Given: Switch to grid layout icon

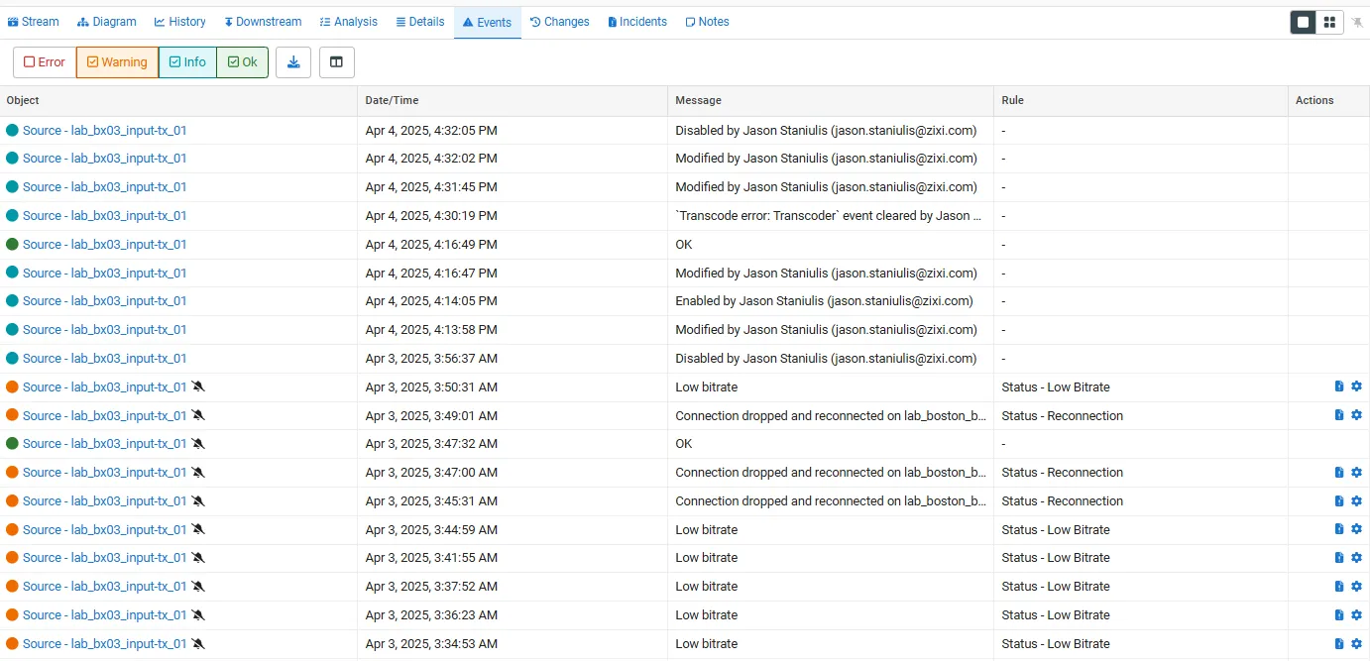Looking at the screenshot, I should pyautogui.click(x=1329, y=22).
